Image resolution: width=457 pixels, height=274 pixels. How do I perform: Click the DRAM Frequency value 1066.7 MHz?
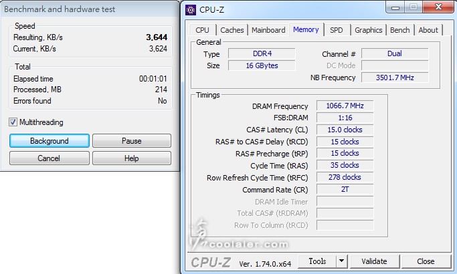345,106
